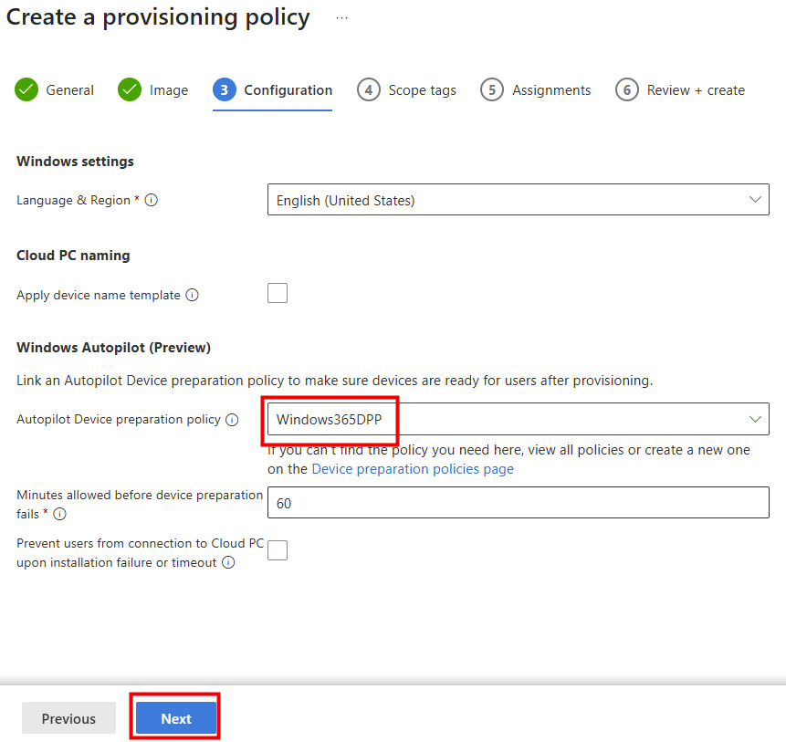Enable Apply device name template checkbox
786x742 pixels.
click(278, 293)
